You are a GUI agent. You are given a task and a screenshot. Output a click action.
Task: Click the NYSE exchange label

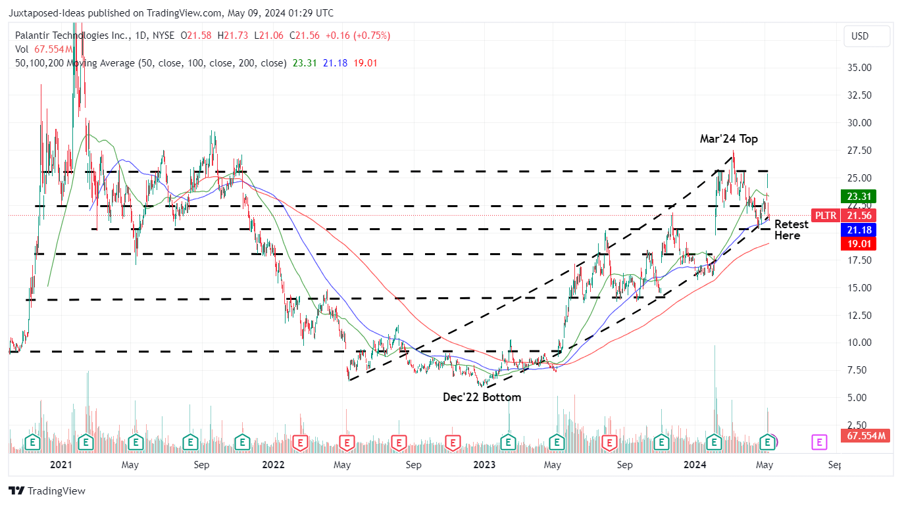point(164,36)
